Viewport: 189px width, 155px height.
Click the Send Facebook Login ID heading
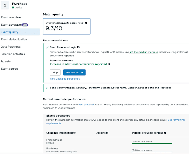[65, 47]
